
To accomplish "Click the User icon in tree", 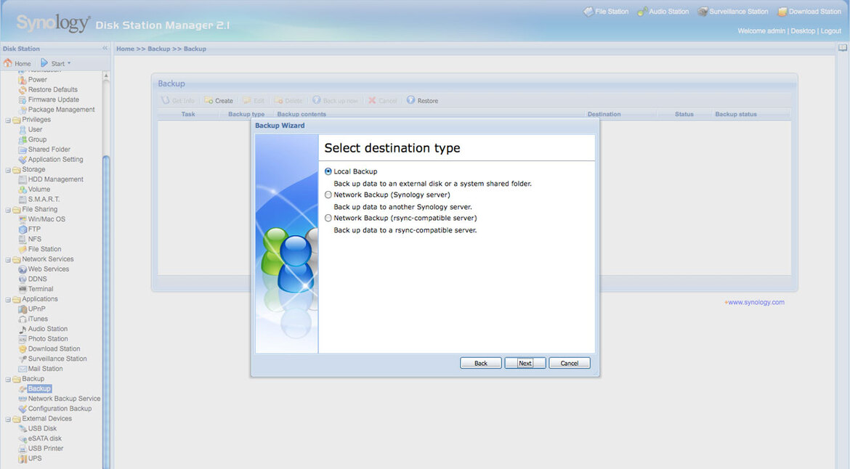I will 23,129.
